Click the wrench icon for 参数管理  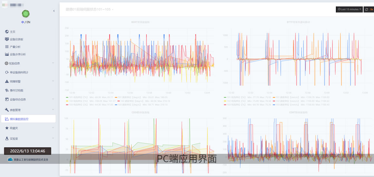[7, 110]
